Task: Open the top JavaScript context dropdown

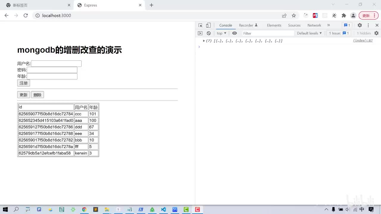Action: pos(221,33)
